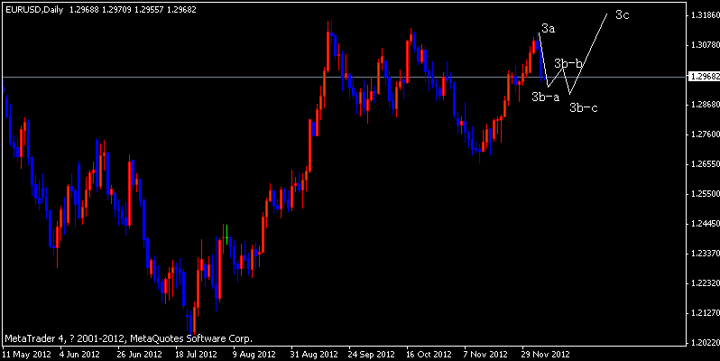The image size is (720, 361).
Task: Click the 1.30780 price axis label
Action: pyautogui.click(x=705, y=45)
